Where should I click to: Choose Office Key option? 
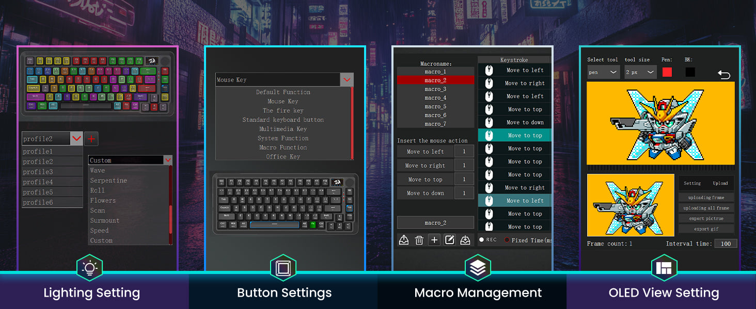(283, 157)
